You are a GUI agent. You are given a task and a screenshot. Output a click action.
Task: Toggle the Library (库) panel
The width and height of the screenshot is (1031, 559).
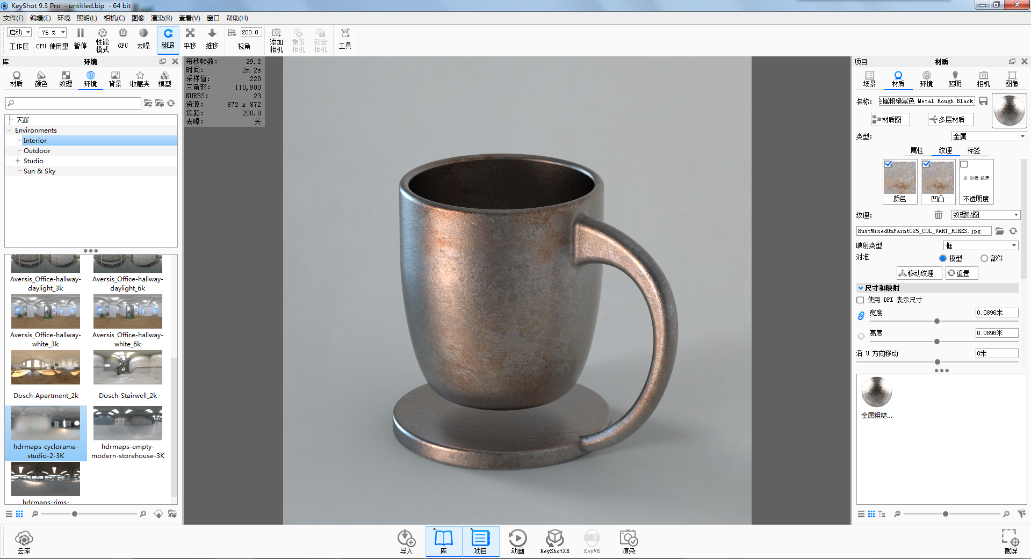[x=444, y=542]
